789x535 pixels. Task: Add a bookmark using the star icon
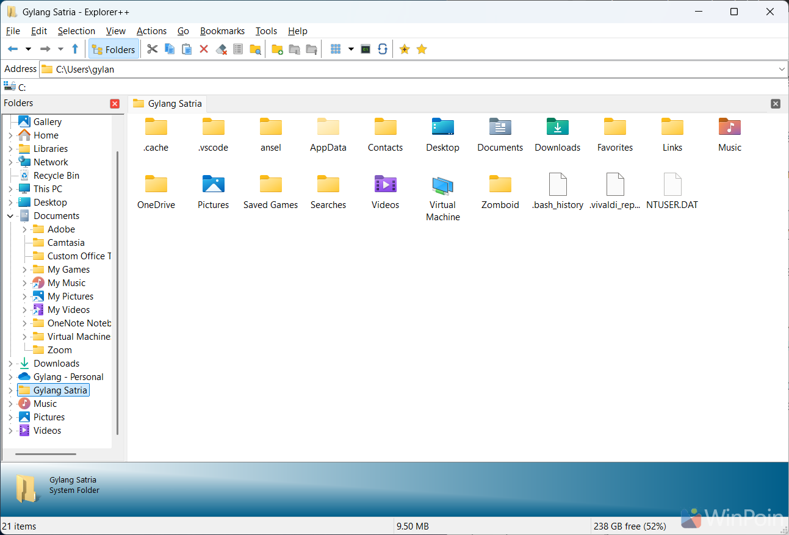[x=404, y=49]
